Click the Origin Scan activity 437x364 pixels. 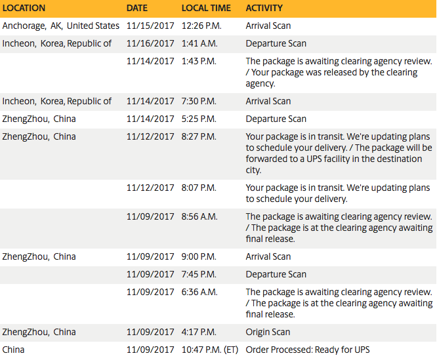click(x=267, y=333)
